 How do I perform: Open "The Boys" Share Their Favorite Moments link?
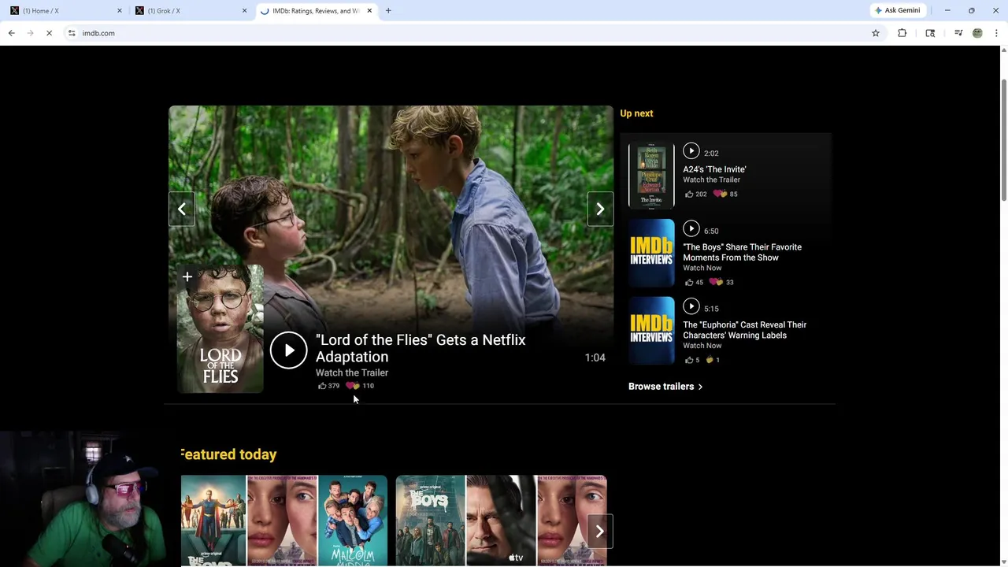pyautogui.click(x=742, y=252)
